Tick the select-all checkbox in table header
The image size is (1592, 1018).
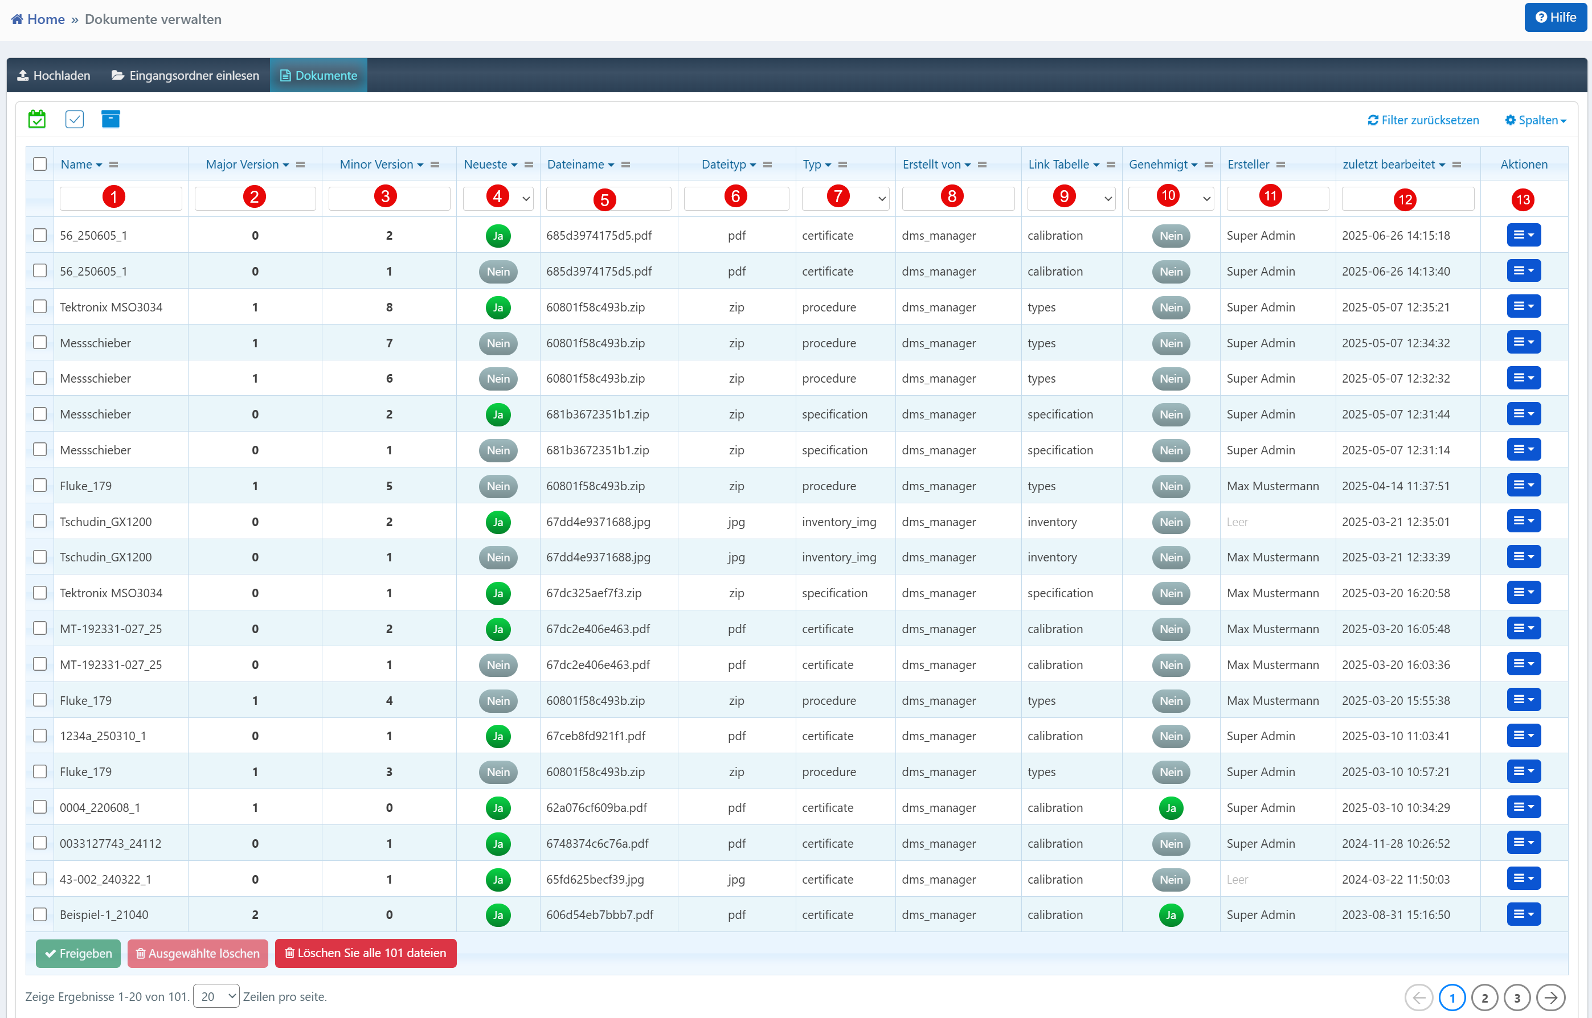coord(40,164)
